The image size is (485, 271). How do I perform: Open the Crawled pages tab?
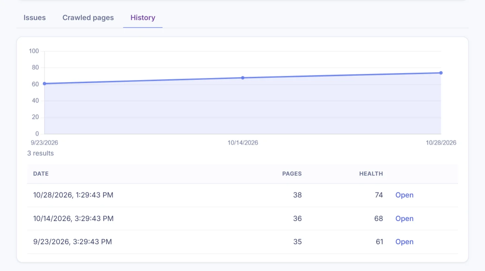coord(88,18)
